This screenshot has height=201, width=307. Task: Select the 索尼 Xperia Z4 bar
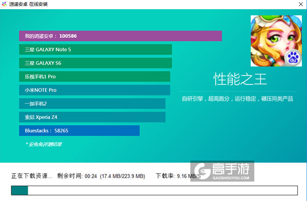tap(92, 117)
